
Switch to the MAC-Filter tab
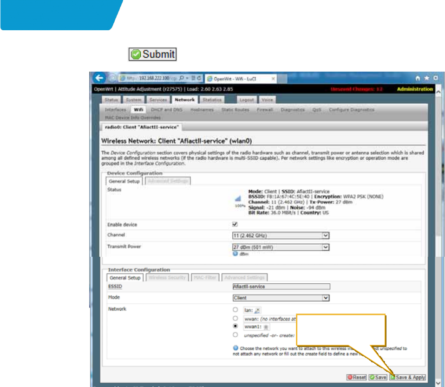pyautogui.click(x=205, y=278)
